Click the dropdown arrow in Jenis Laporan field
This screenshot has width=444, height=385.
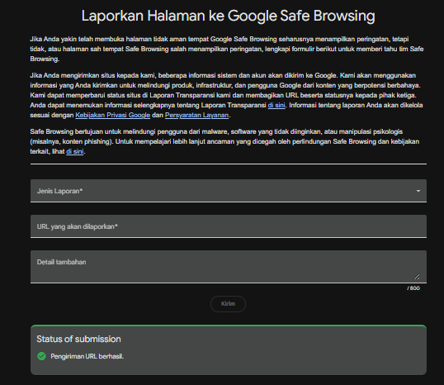pyautogui.click(x=418, y=191)
